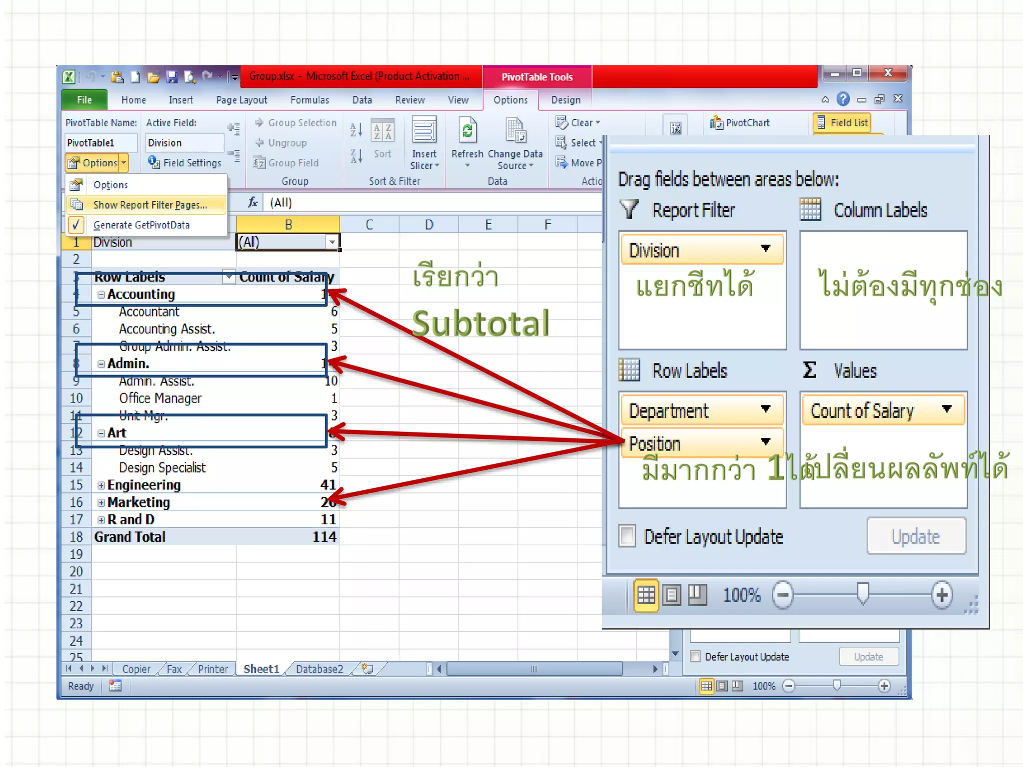Toggle Generate GetPivotData checkmark
The image size is (1023, 767).
76,225
